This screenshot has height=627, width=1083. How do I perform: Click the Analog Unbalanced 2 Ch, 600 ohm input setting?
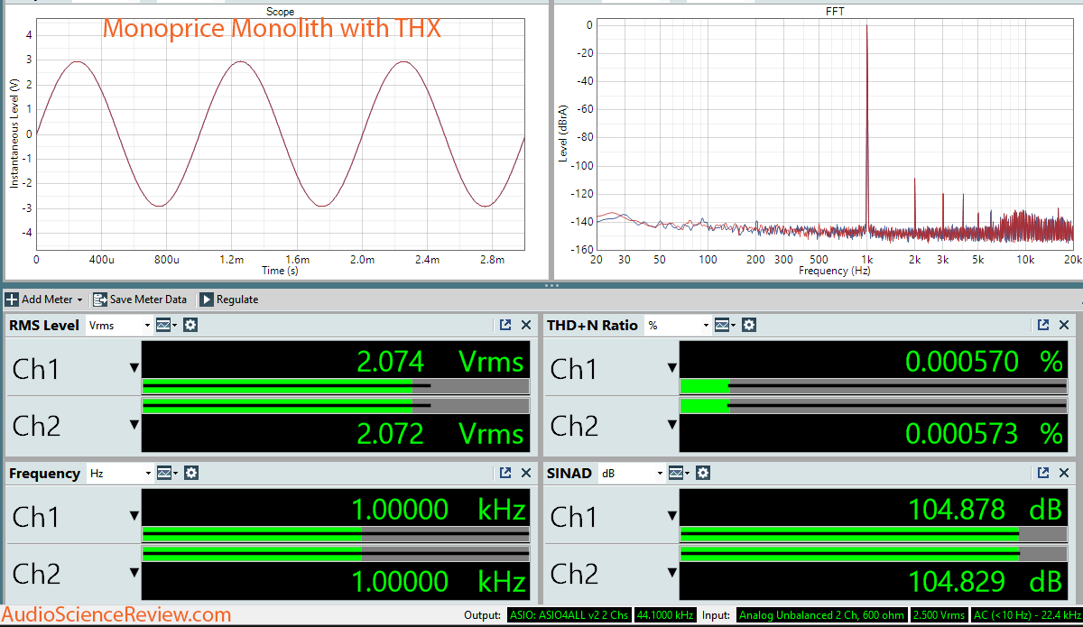(820, 615)
